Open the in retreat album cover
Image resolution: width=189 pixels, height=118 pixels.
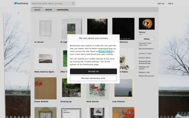coord(45,29)
